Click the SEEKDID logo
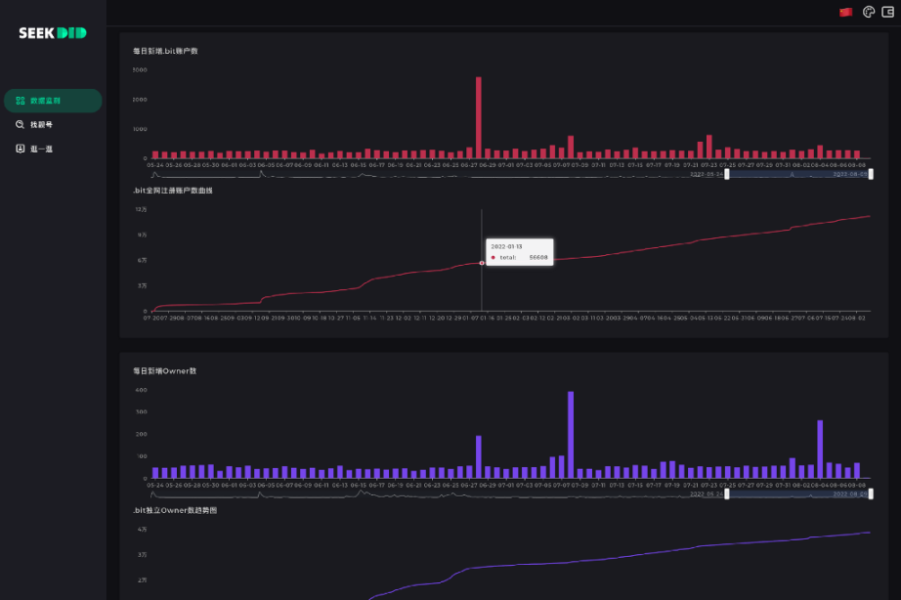The image size is (901, 600). (52, 33)
